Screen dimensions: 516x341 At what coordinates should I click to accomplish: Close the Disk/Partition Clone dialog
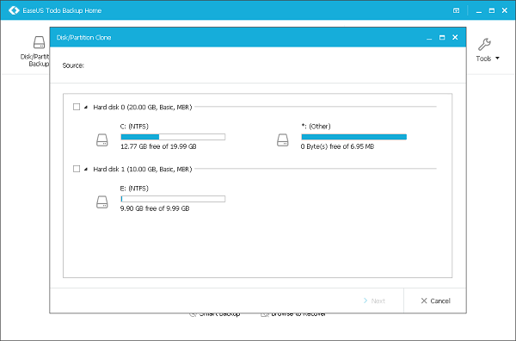point(455,37)
